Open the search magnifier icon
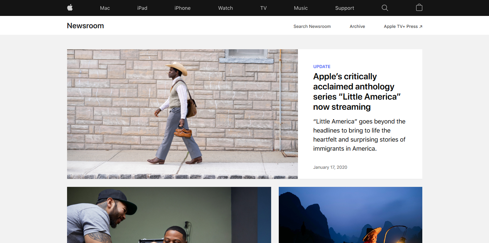Image resolution: width=489 pixels, height=243 pixels. 385,8
